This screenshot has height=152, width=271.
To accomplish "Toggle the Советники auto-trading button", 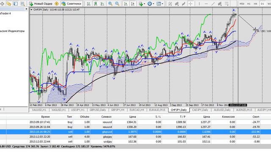I will (x=72, y=4).
